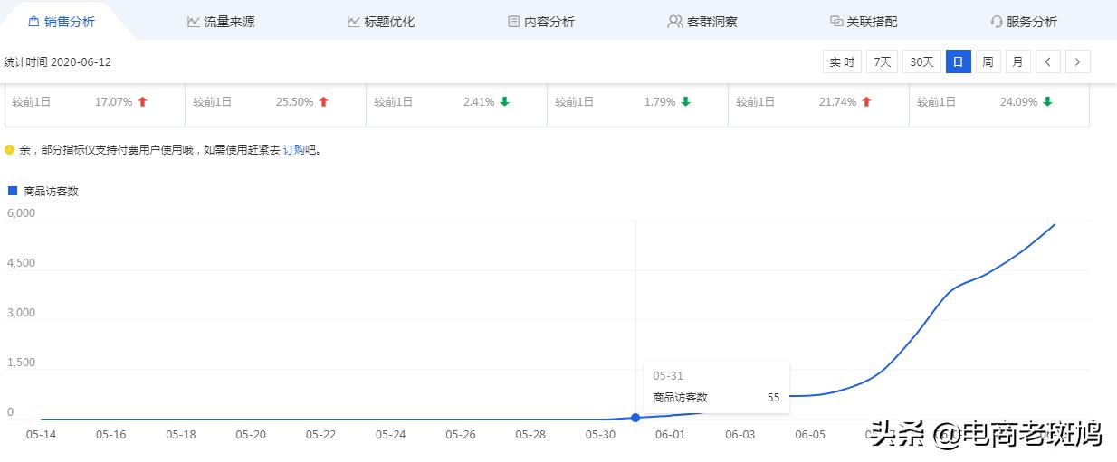This screenshot has width=1117, height=462.
Task: Select the 周 granularity button
Action: coord(988,61)
